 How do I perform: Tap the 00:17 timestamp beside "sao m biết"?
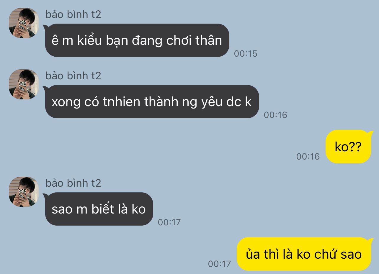pos(169,222)
